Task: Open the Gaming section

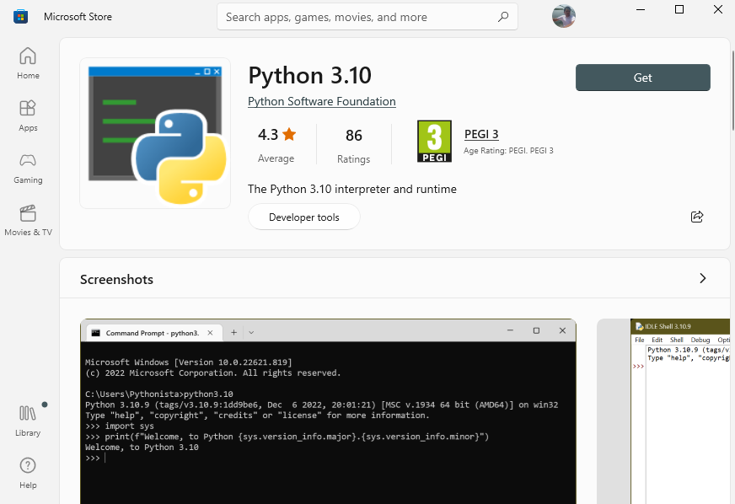Action: coord(28,169)
